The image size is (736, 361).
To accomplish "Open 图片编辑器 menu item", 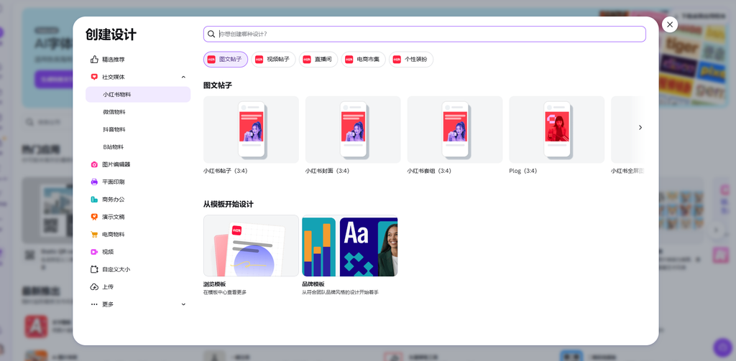I will pos(138,164).
